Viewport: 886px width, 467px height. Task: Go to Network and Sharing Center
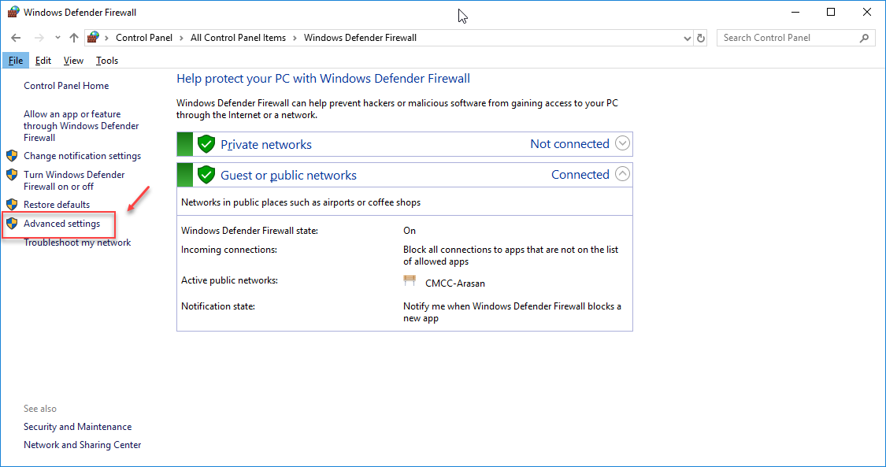[x=82, y=445]
